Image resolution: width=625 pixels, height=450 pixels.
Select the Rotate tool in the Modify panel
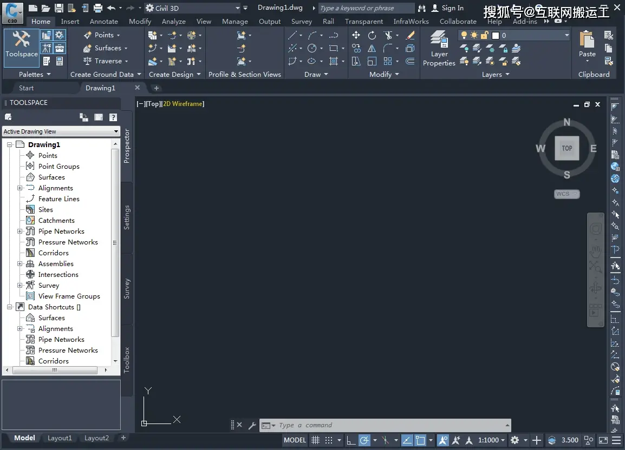(x=372, y=36)
